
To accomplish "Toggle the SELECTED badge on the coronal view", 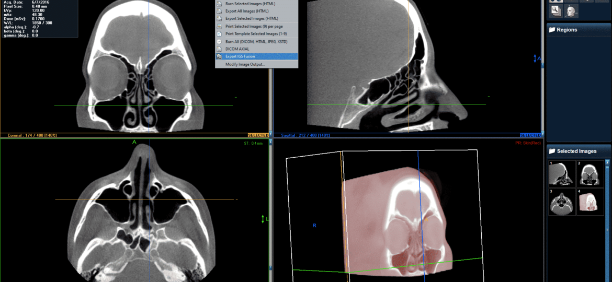I will (x=258, y=135).
